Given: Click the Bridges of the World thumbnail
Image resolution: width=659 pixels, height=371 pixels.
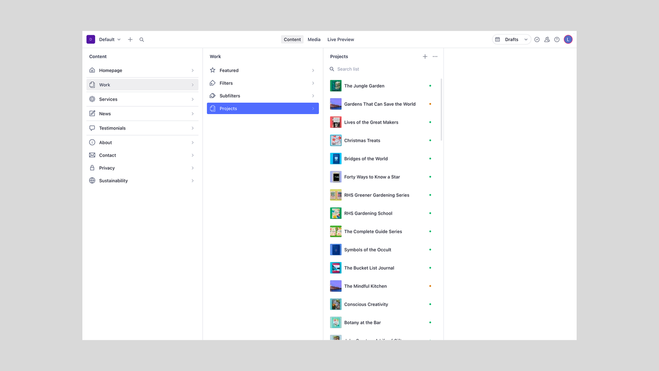Looking at the screenshot, I should (336, 158).
